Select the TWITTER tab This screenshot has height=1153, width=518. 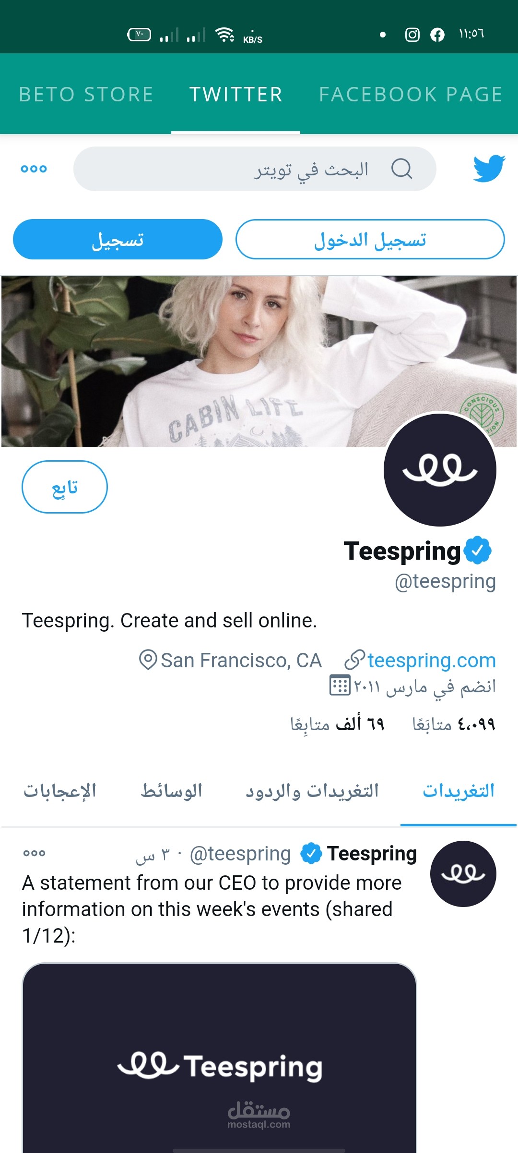[236, 94]
